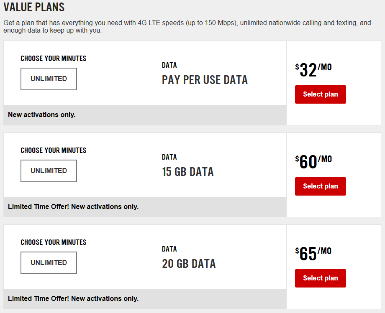The height and width of the screenshot is (313, 385).
Task: Click the $65/MO price
Action: point(313,254)
